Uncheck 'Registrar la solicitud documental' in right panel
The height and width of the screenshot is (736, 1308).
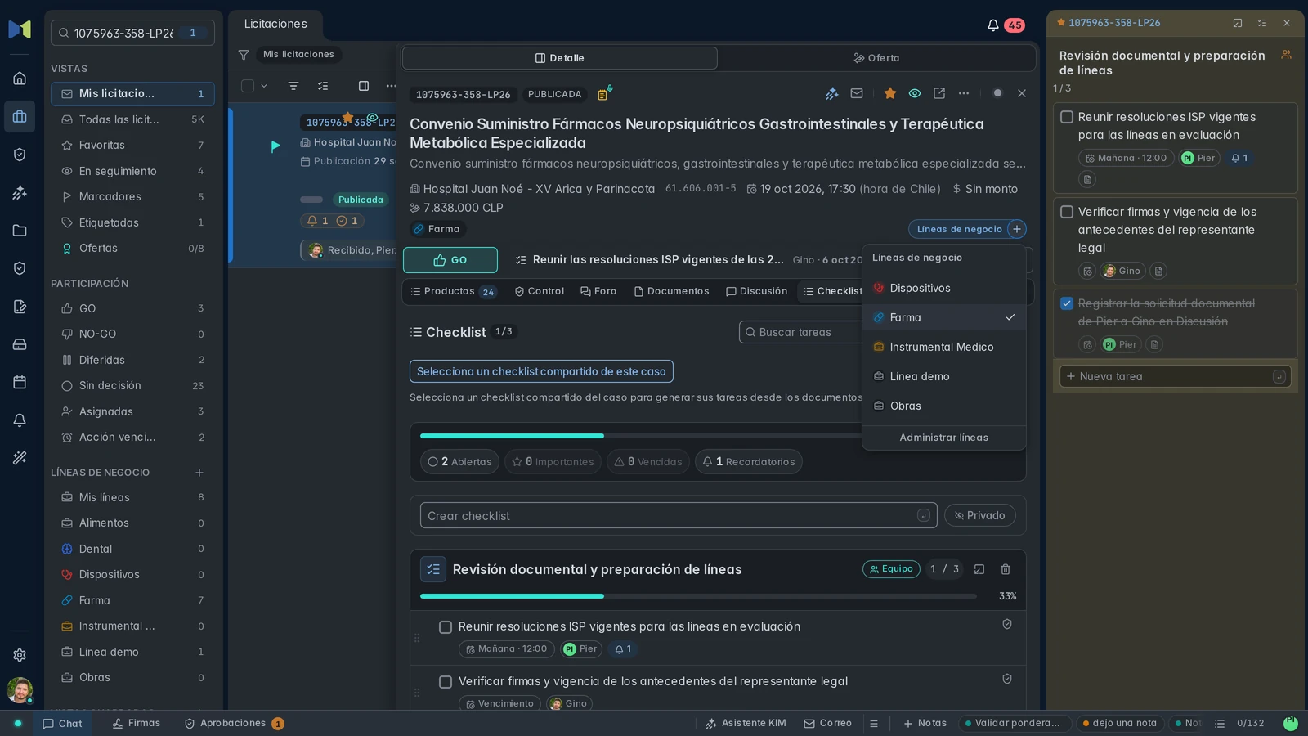point(1067,303)
